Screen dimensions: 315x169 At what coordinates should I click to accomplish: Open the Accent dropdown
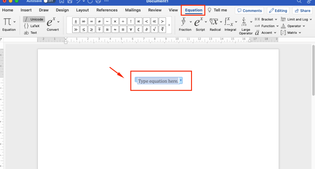point(265,33)
